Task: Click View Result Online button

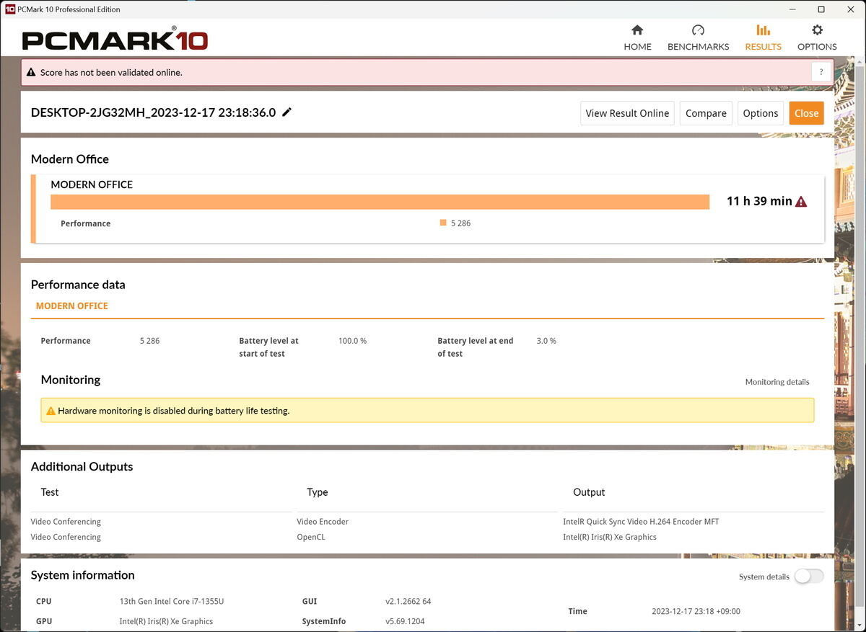Action: coord(627,113)
